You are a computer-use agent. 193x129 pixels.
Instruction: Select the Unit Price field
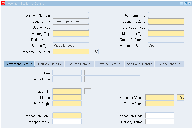click(67, 97)
